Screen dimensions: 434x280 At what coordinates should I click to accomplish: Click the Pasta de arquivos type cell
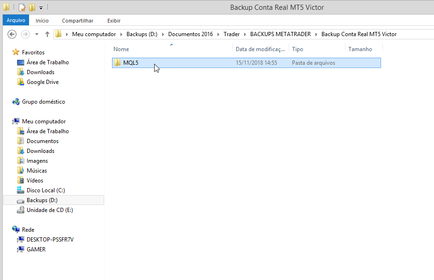click(314, 63)
